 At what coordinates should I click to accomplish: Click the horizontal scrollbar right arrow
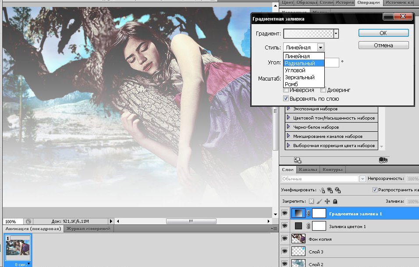pos(269,221)
